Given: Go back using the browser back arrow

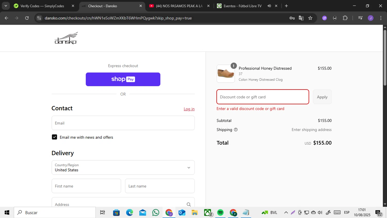Looking at the screenshot, I should click(x=6, y=18).
